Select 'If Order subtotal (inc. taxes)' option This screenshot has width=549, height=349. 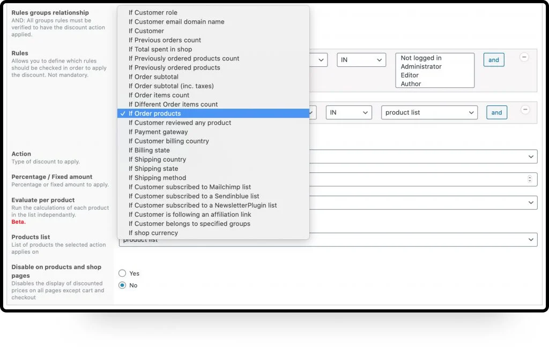click(171, 86)
